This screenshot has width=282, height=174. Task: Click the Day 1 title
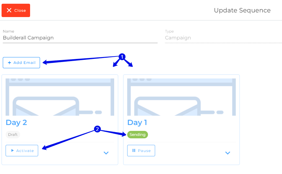[x=137, y=123]
